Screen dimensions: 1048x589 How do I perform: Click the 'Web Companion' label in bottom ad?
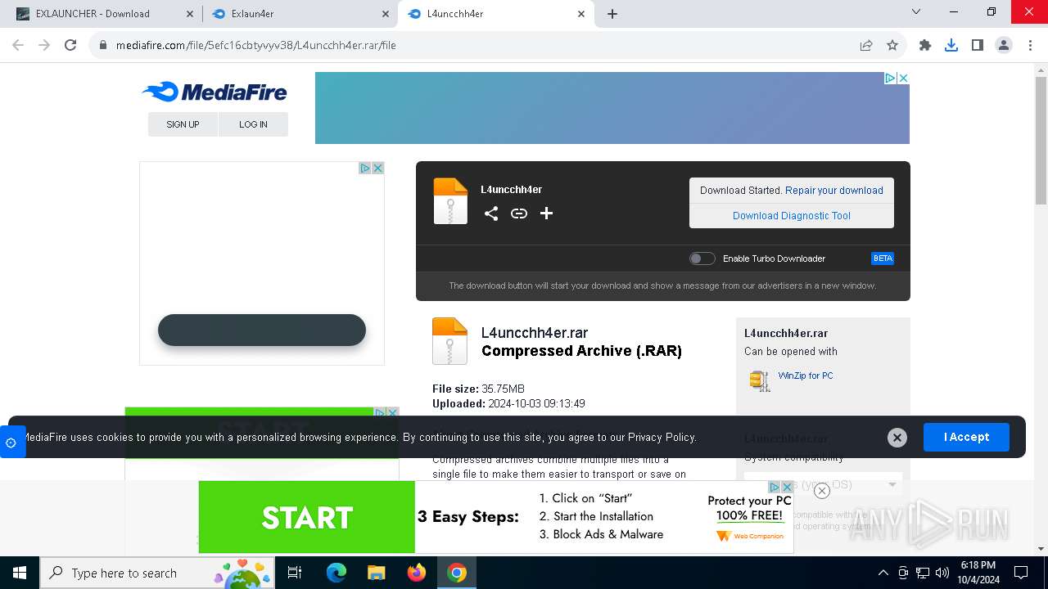(x=758, y=537)
